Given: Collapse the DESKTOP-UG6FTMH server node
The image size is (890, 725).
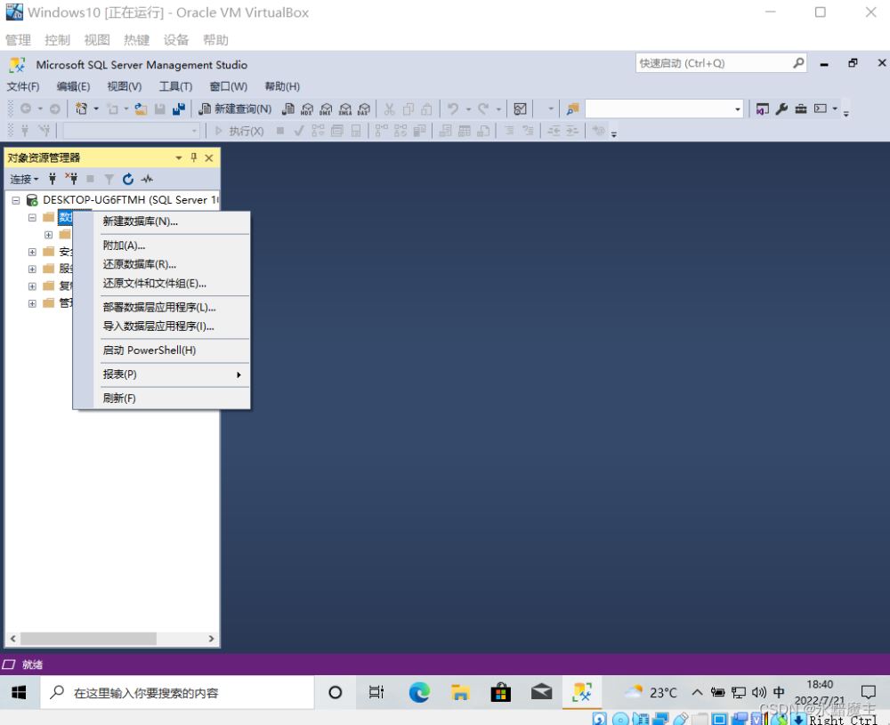Looking at the screenshot, I should point(16,200).
